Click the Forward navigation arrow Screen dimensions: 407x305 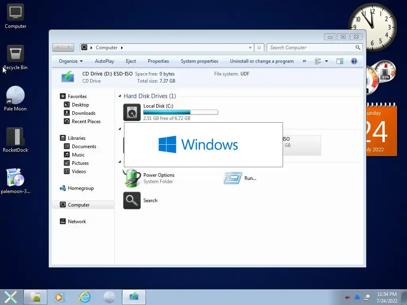pos(68,47)
